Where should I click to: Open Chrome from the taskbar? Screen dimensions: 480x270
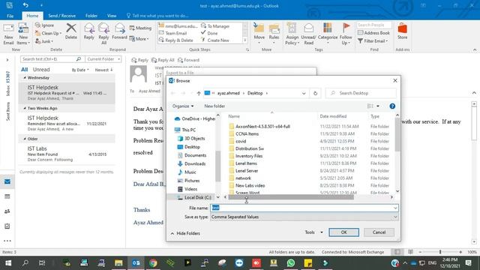(x=153, y=263)
